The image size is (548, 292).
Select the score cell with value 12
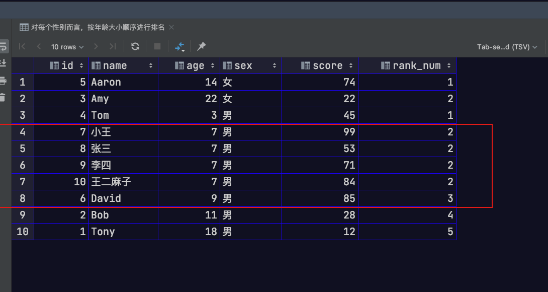(x=320, y=232)
